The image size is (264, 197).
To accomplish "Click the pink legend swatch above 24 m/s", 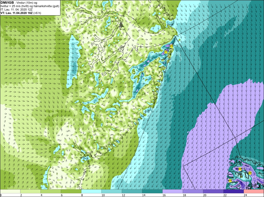I will (254, 191).
